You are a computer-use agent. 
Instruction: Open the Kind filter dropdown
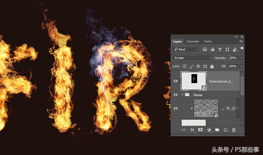[x=186, y=49]
